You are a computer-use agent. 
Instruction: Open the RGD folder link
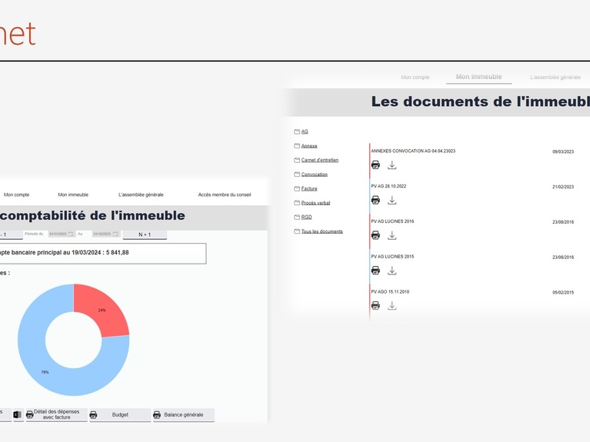point(306,218)
